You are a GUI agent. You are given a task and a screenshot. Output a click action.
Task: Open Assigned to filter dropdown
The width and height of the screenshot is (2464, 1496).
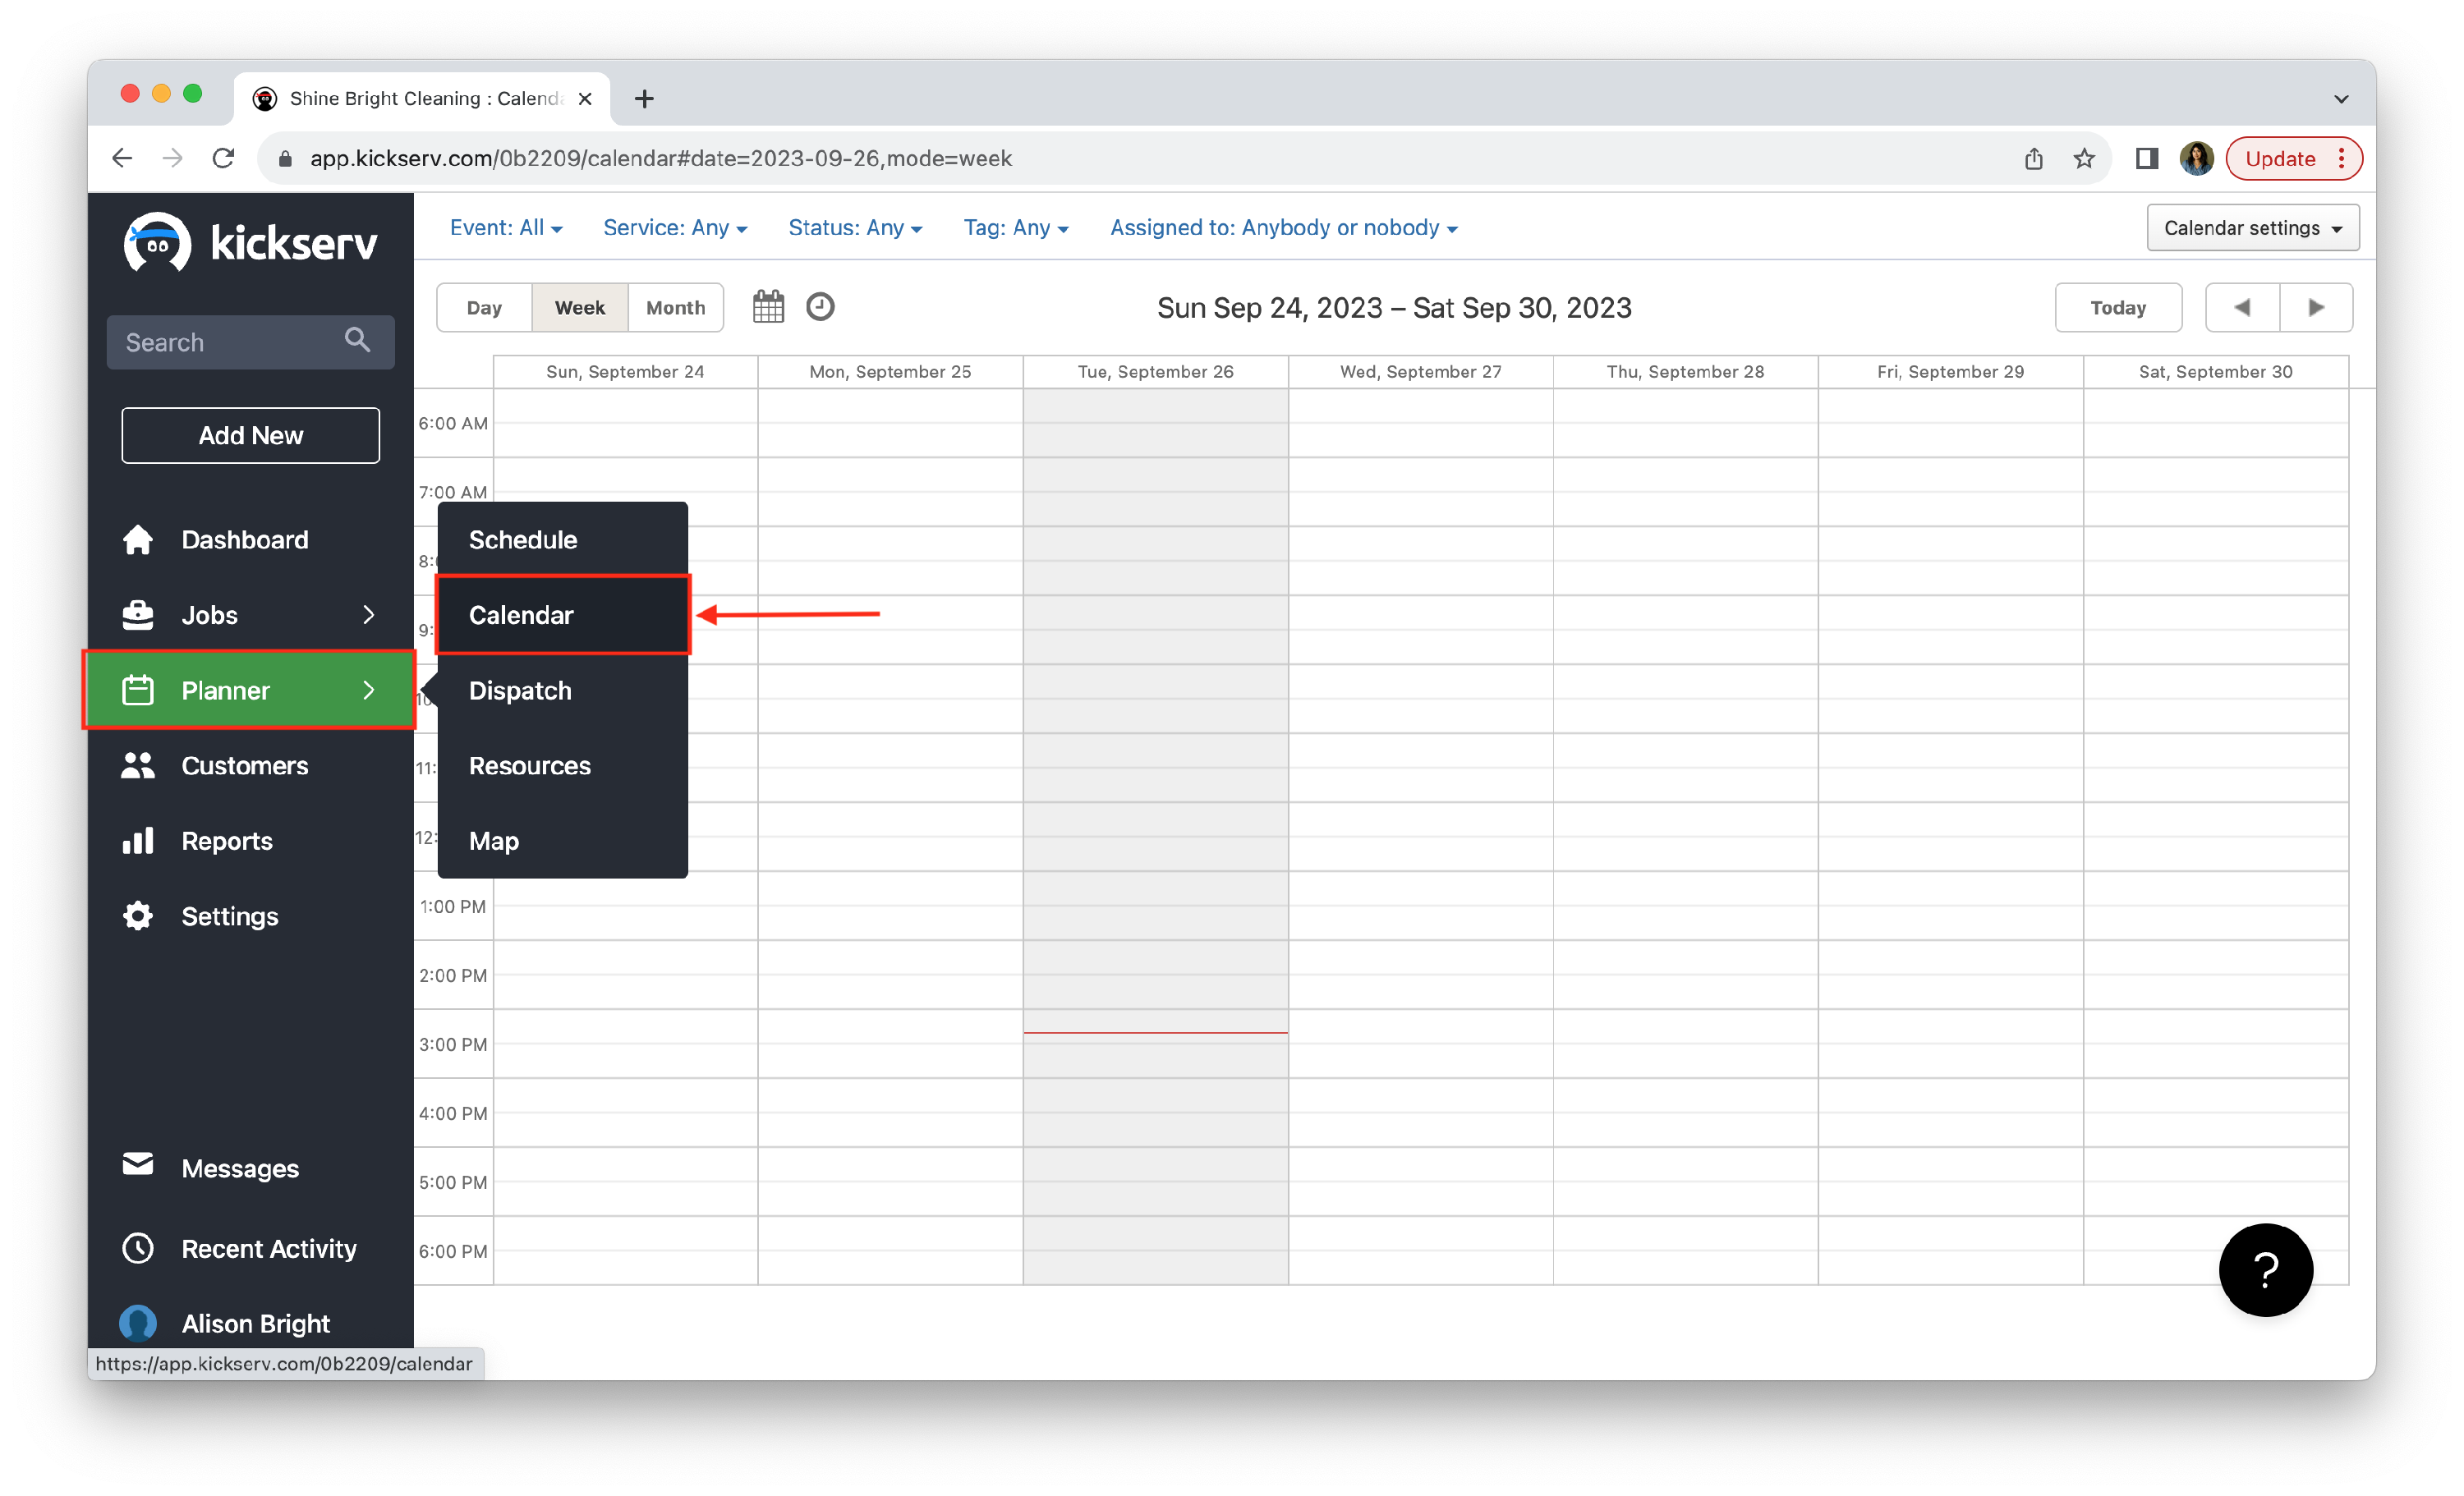(1283, 228)
